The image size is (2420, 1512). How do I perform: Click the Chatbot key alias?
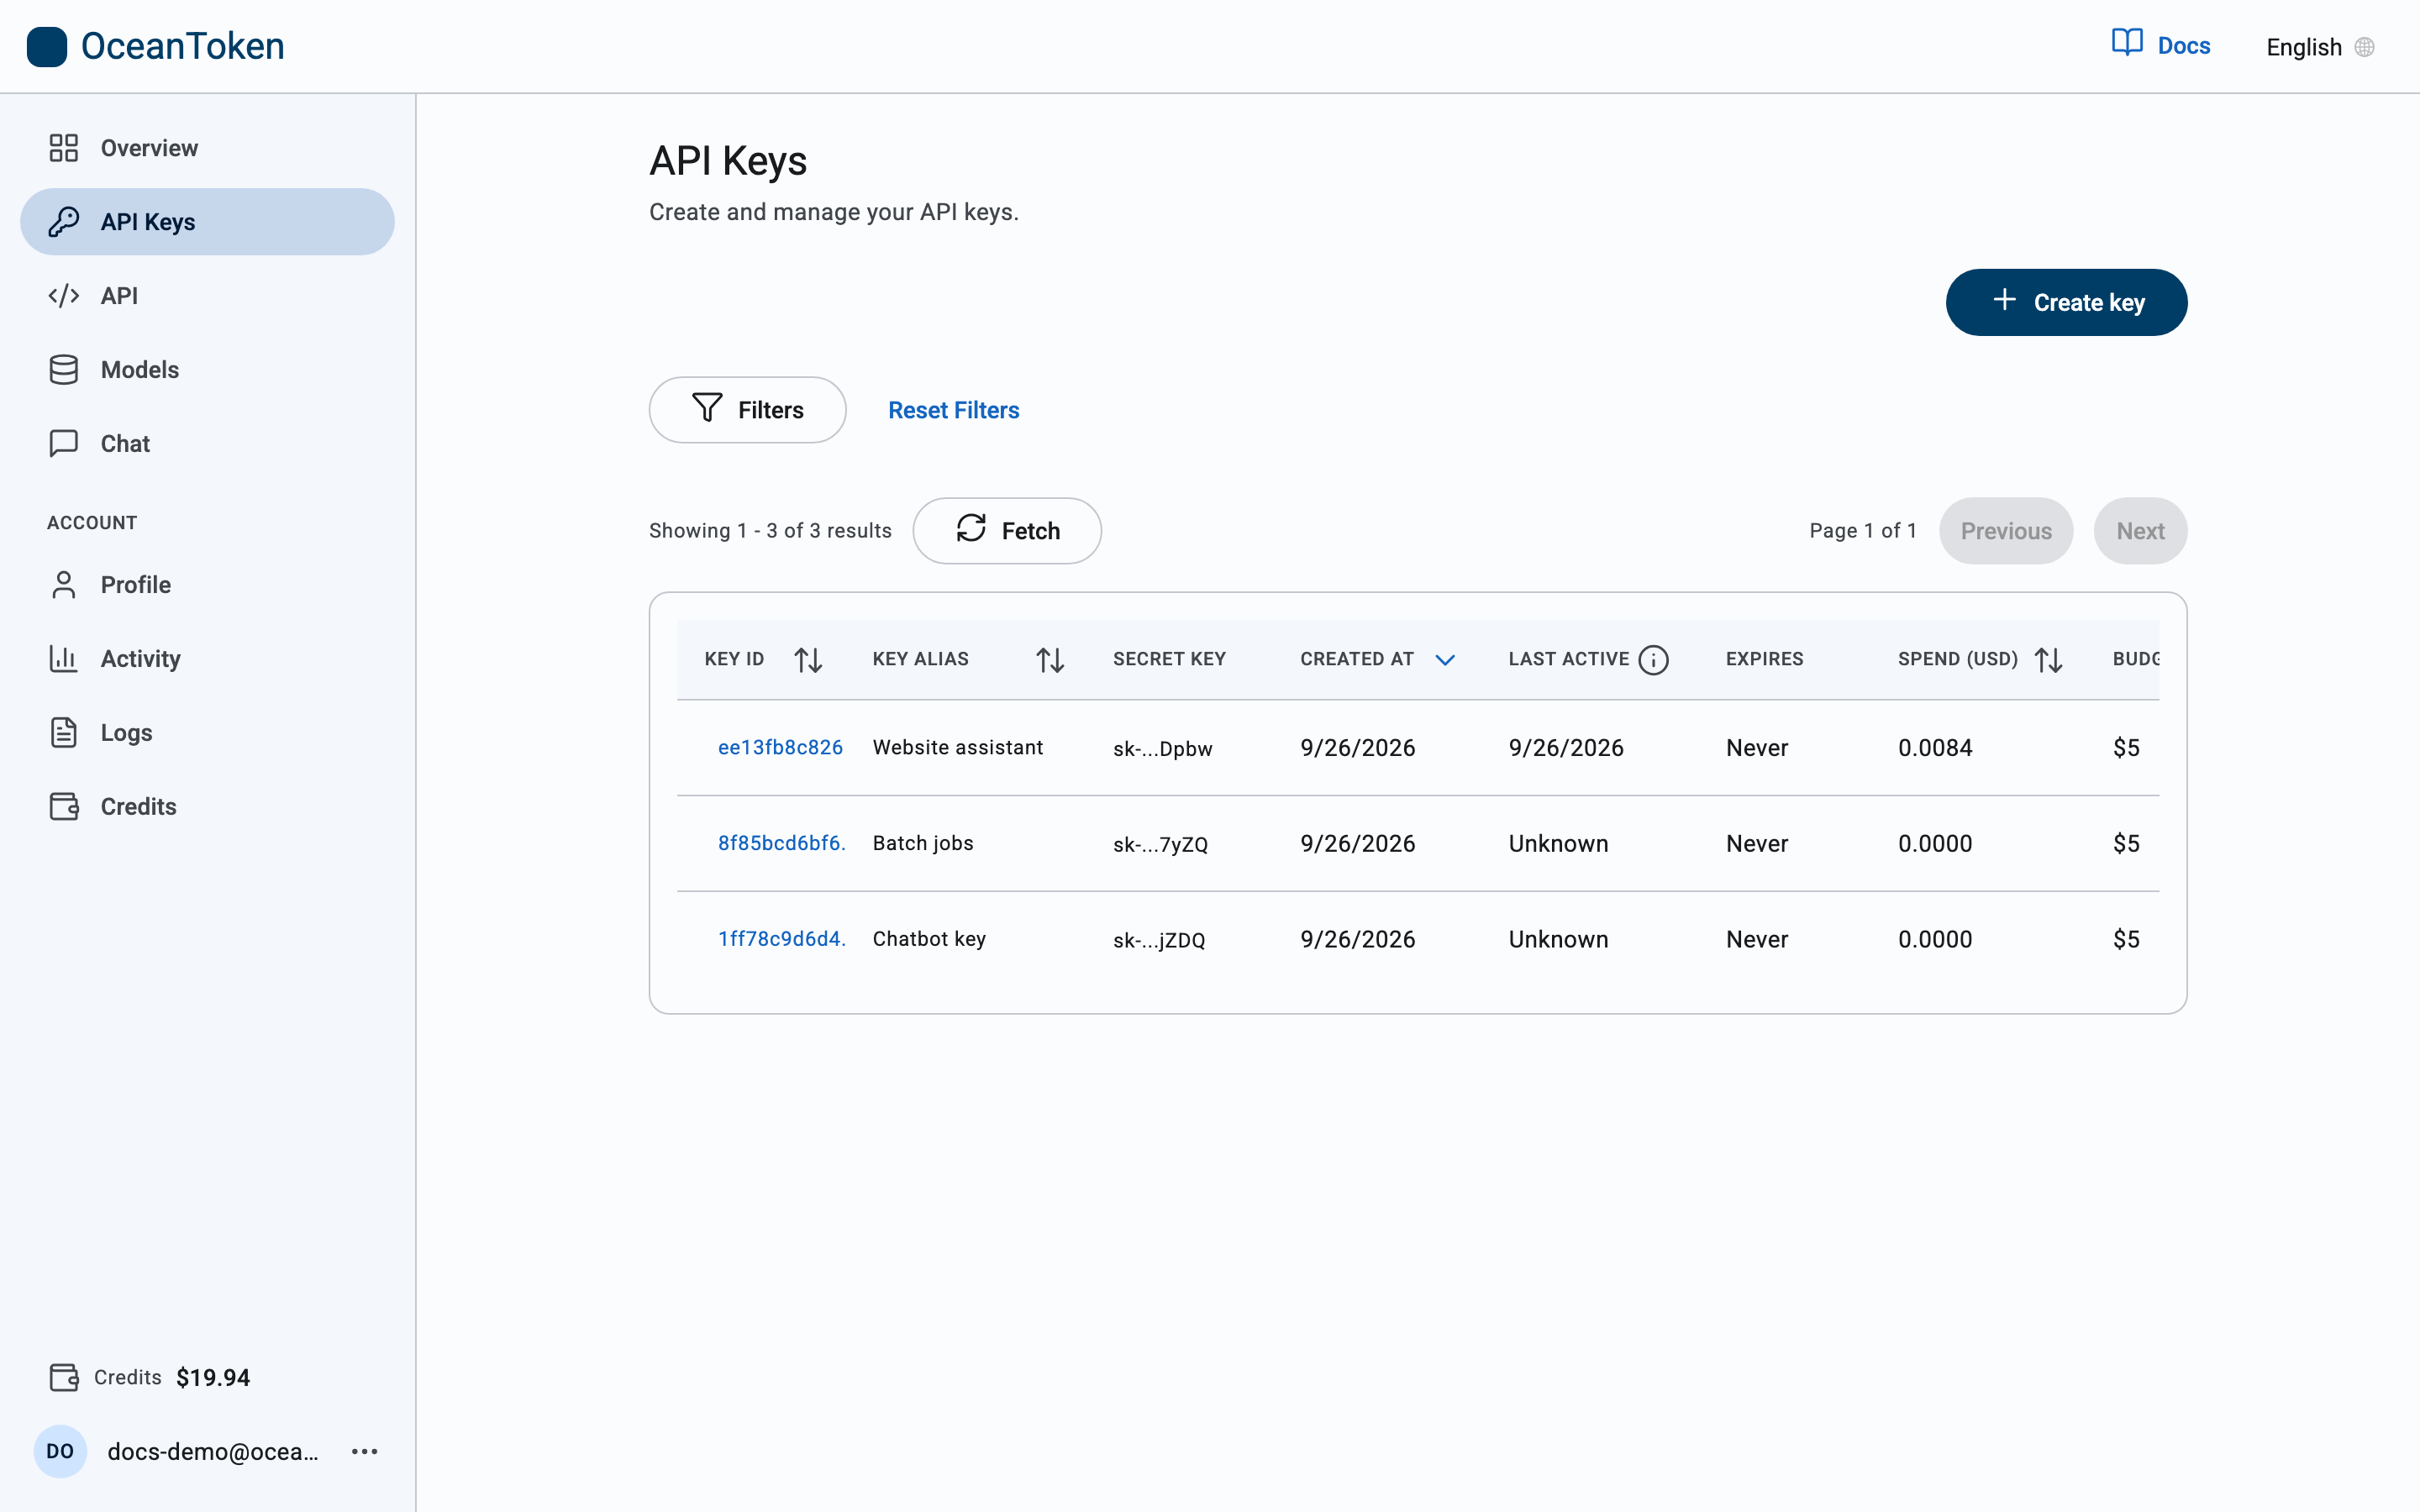click(x=929, y=938)
